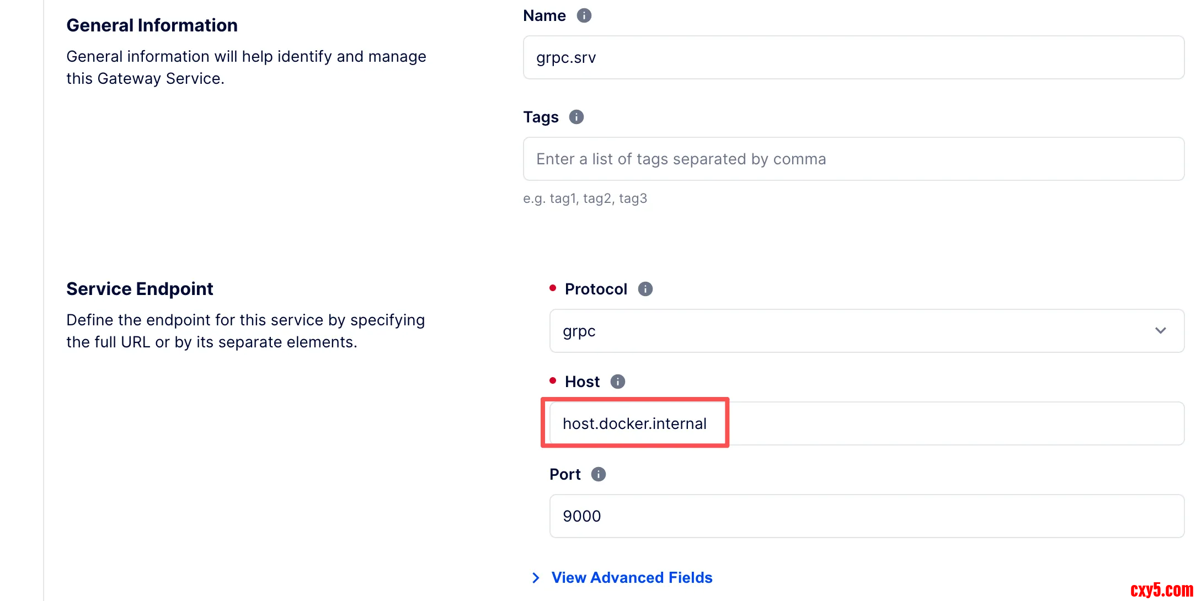Image resolution: width=1196 pixels, height=601 pixels.
Task: Open the Protocol field info tooltip icon
Action: [645, 289]
